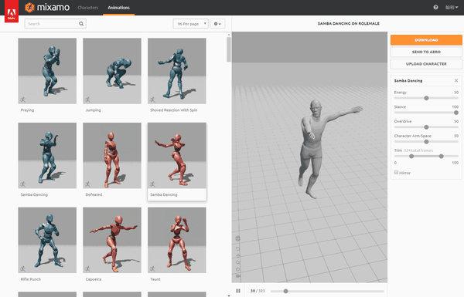Open the user account dropdown
This screenshot has width=464, height=297.
[x=452, y=8]
